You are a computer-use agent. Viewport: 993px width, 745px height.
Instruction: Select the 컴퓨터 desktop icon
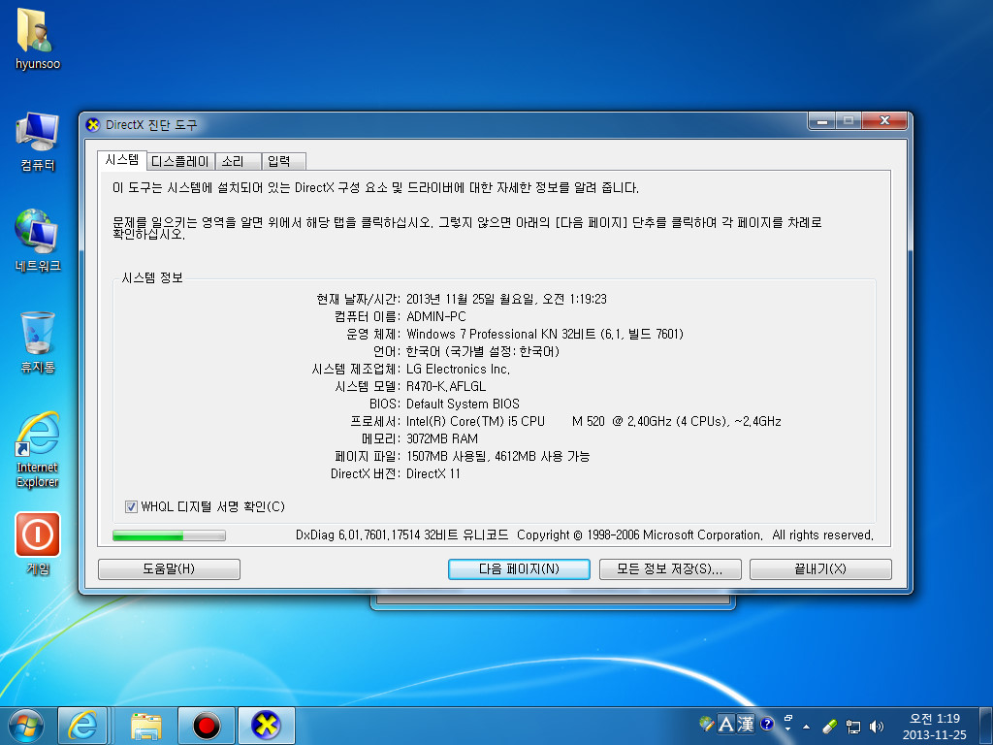(38, 142)
